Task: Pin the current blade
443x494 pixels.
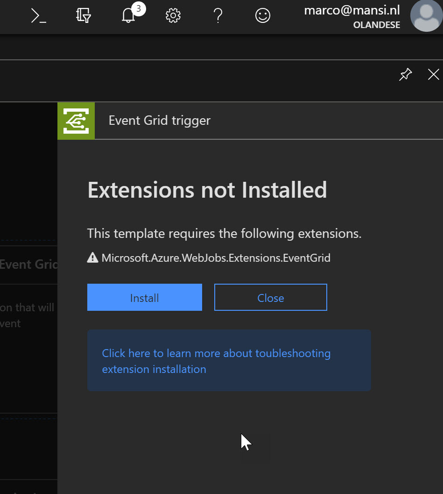Action: 405,74
